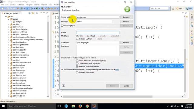Click Collapse All in Package Explorer
Screen dimensions: 194x109
(x=29, y=13)
